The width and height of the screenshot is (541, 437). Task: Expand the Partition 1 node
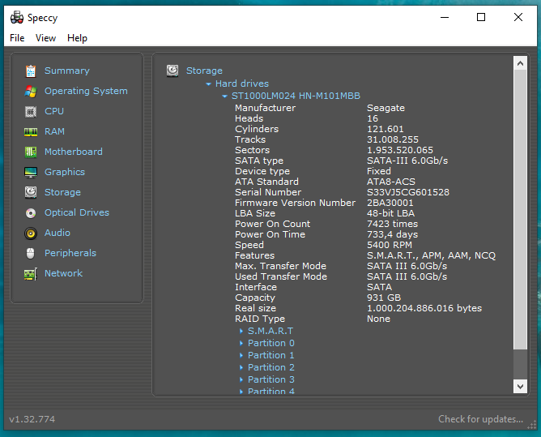click(241, 355)
